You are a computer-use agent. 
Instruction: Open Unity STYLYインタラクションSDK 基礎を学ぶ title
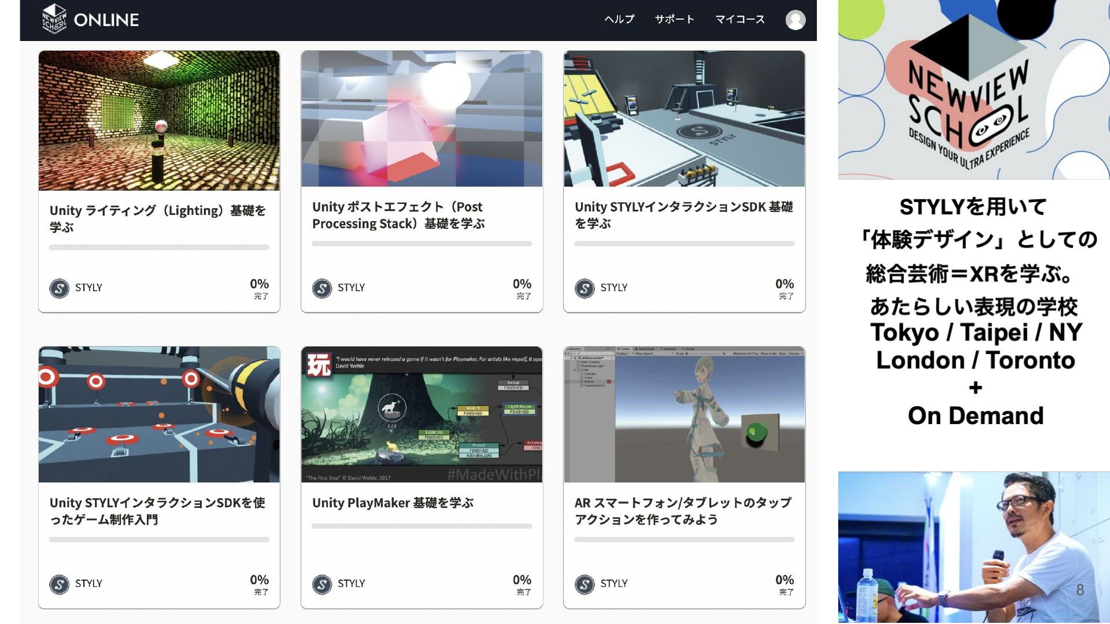point(684,215)
